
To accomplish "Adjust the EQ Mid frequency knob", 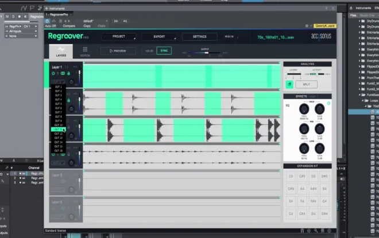I will pyautogui.click(x=304, y=129).
